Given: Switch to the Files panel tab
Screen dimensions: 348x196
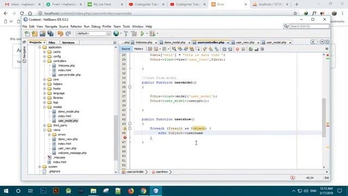Looking at the screenshot, I should (x=52, y=42).
